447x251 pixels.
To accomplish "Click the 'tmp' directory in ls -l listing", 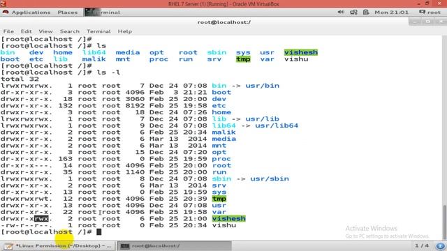I will coord(219,199).
